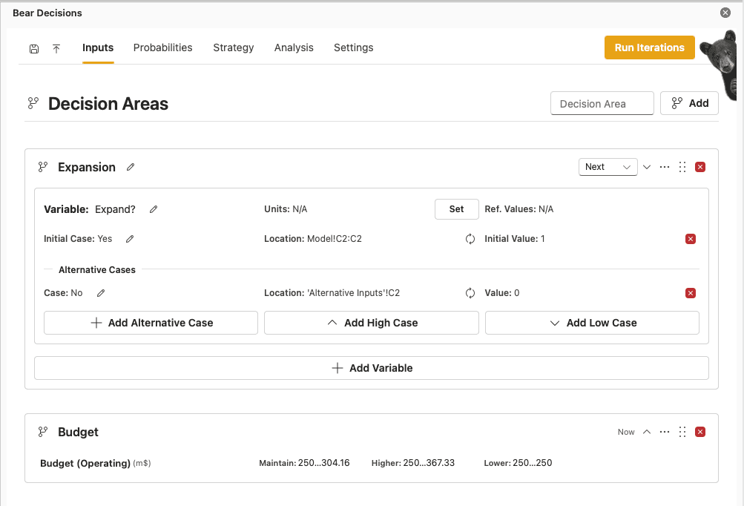Image resolution: width=744 pixels, height=506 pixels.
Task: Delete the Budget decision area
Action: 700,432
